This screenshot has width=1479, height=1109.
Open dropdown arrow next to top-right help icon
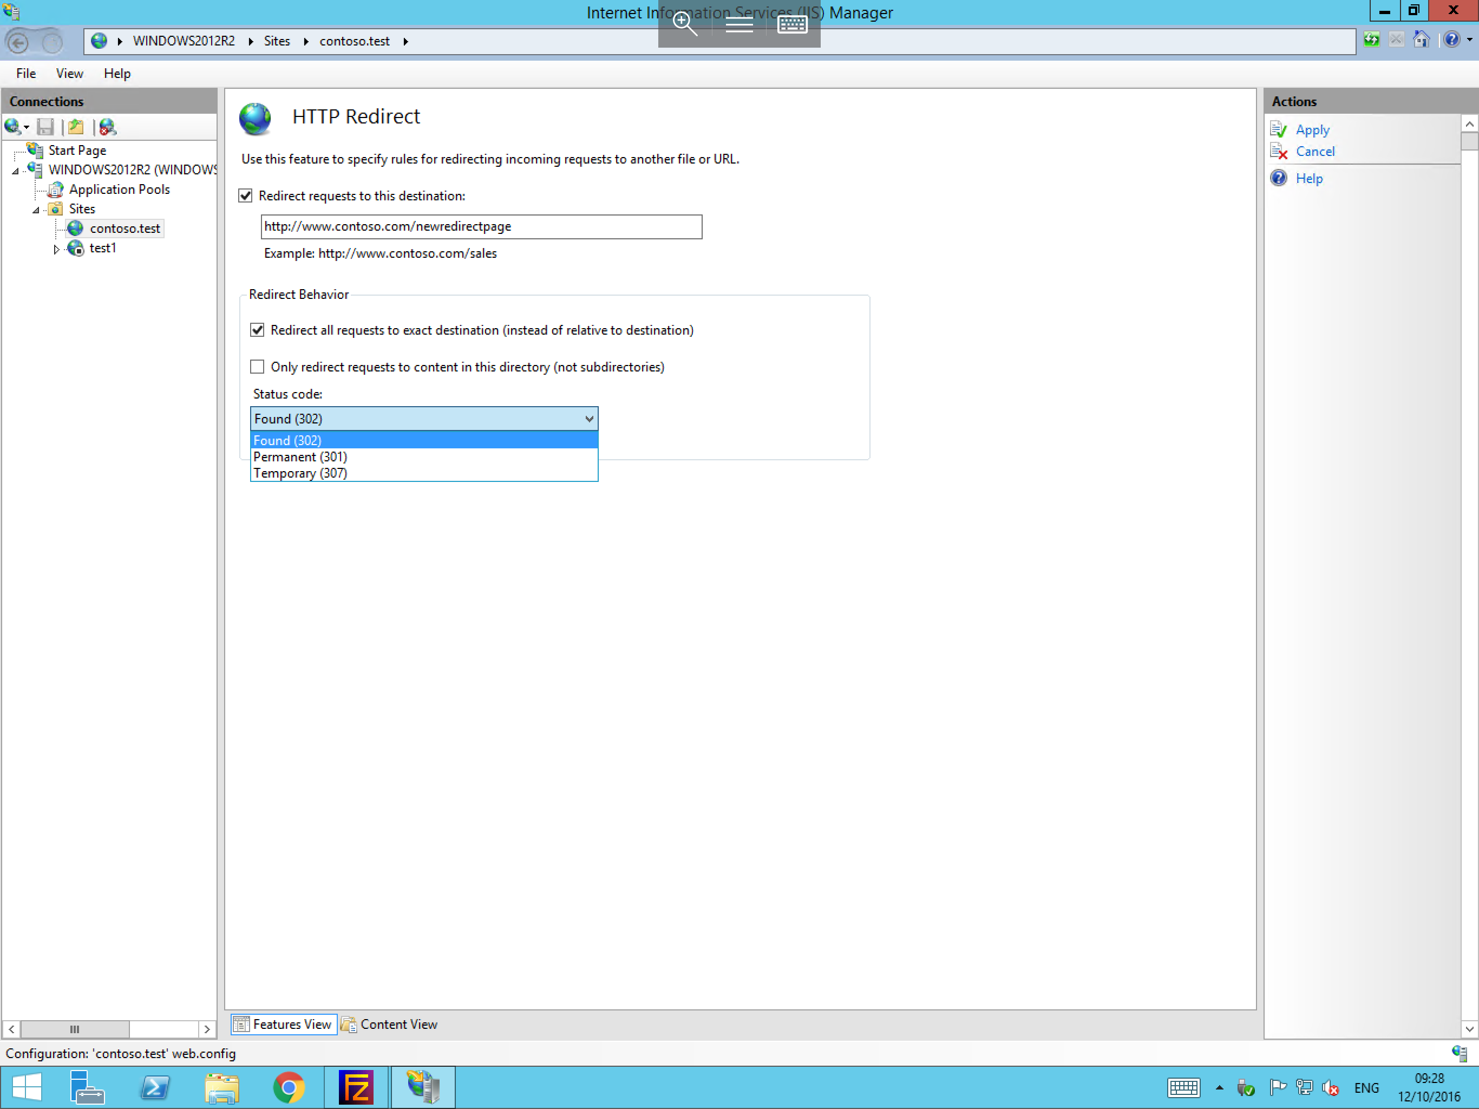(x=1470, y=40)
